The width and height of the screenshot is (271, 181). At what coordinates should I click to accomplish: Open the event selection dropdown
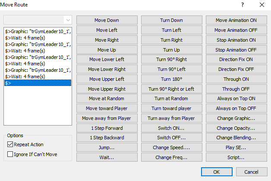tap(68, 20)
